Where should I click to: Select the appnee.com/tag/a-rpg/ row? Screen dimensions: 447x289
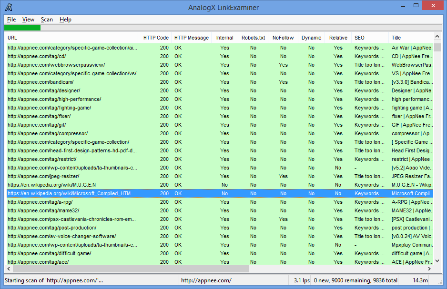[220, 202]
